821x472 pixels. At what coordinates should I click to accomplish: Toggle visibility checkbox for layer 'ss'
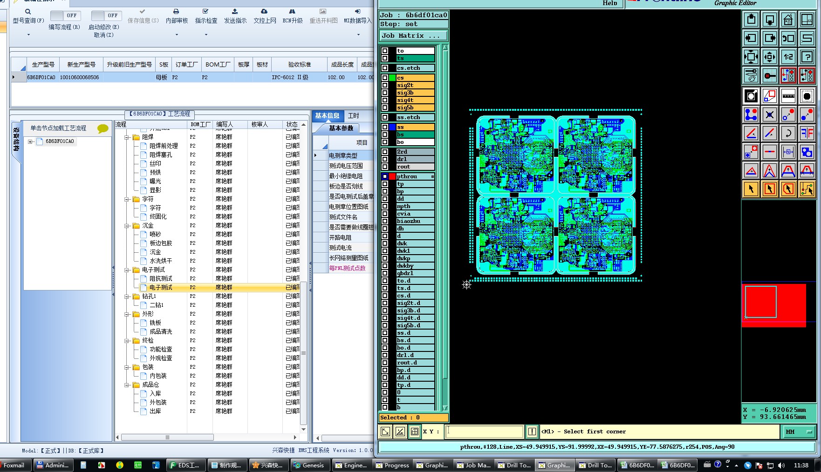pos(385,127)
